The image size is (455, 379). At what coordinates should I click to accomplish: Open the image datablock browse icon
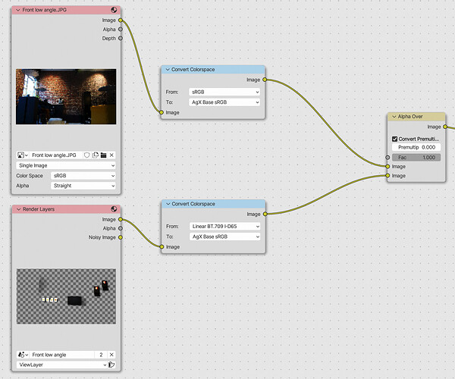tap(22, 155)
